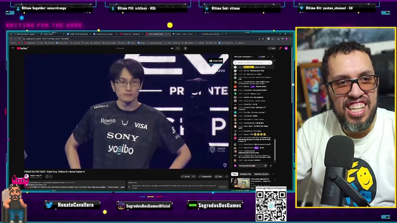397x223 pixels.
Task: Click the dislike thumbs-down button
Action: click(193, 177)
